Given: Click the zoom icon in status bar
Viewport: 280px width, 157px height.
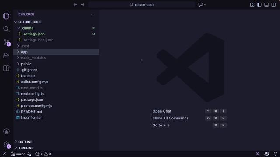Looking at the screenshot, I should click(258, 154).
